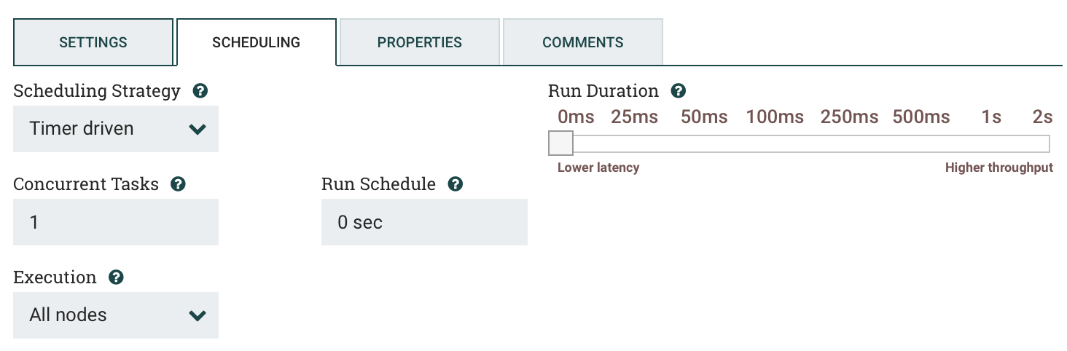Switch to the Settings tab
1067x351 pixels.
[93, 42]
